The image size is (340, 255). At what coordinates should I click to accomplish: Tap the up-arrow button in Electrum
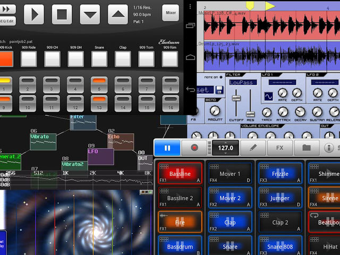tap(118, 14)
